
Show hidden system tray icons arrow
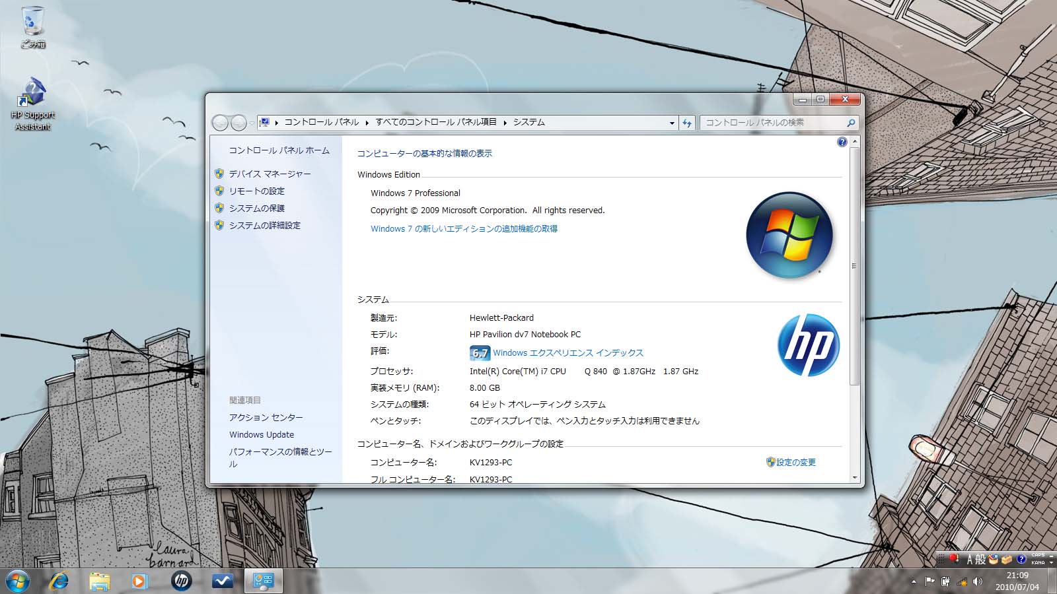click(914, 581)
